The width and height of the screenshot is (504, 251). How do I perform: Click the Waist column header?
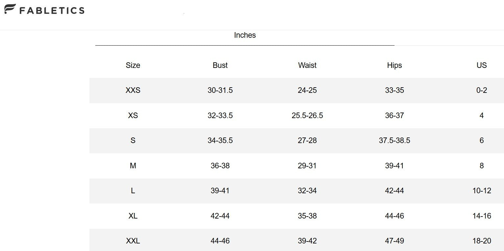pyautogui.click(x=307, y=65)
